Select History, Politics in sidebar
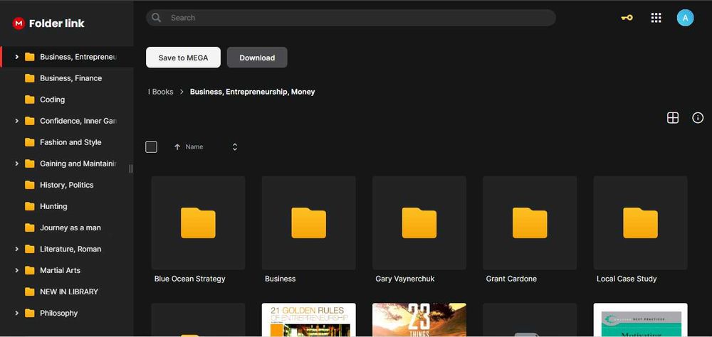Image resolution: width=712 pixels, height=337 pixels. (x=67, y=185)
